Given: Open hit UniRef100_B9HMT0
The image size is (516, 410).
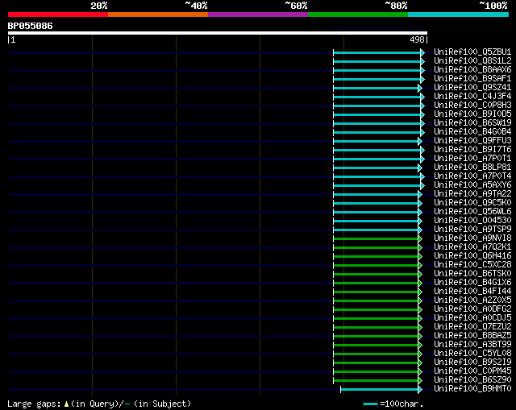Looking at the screenshot, I should [x=472, y=389].
